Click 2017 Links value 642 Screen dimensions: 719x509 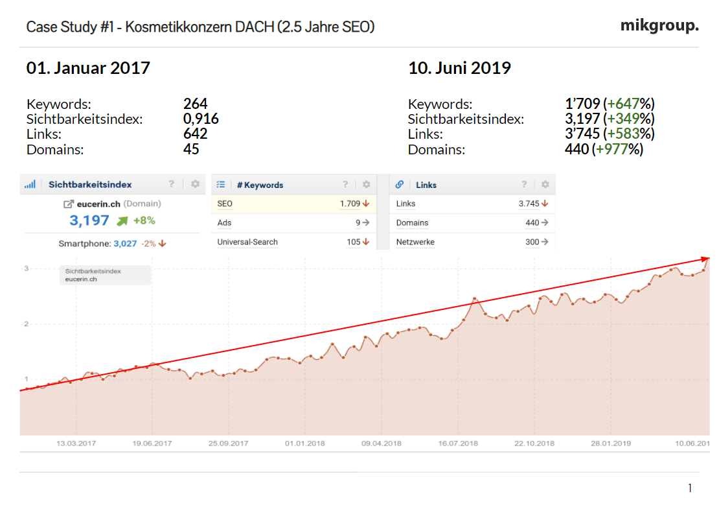click(196, 134)
